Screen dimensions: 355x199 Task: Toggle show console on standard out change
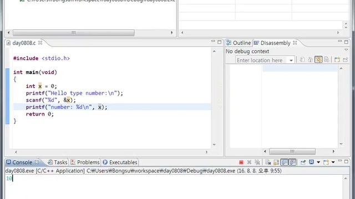(284, 162)
